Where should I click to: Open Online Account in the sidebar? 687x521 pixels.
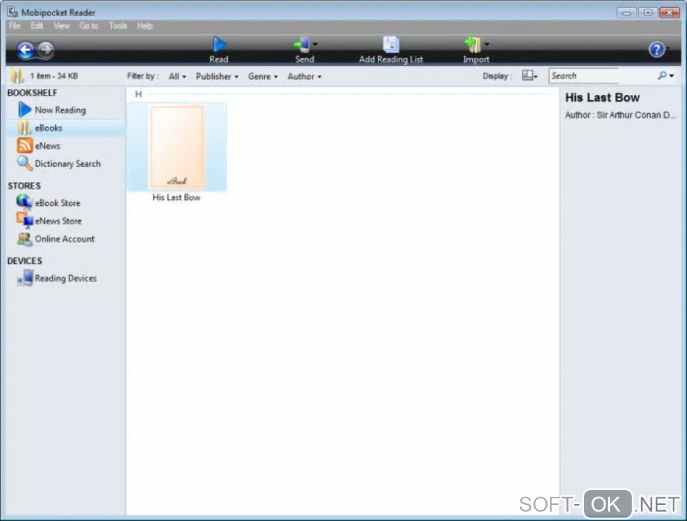[x=66, y=239]
